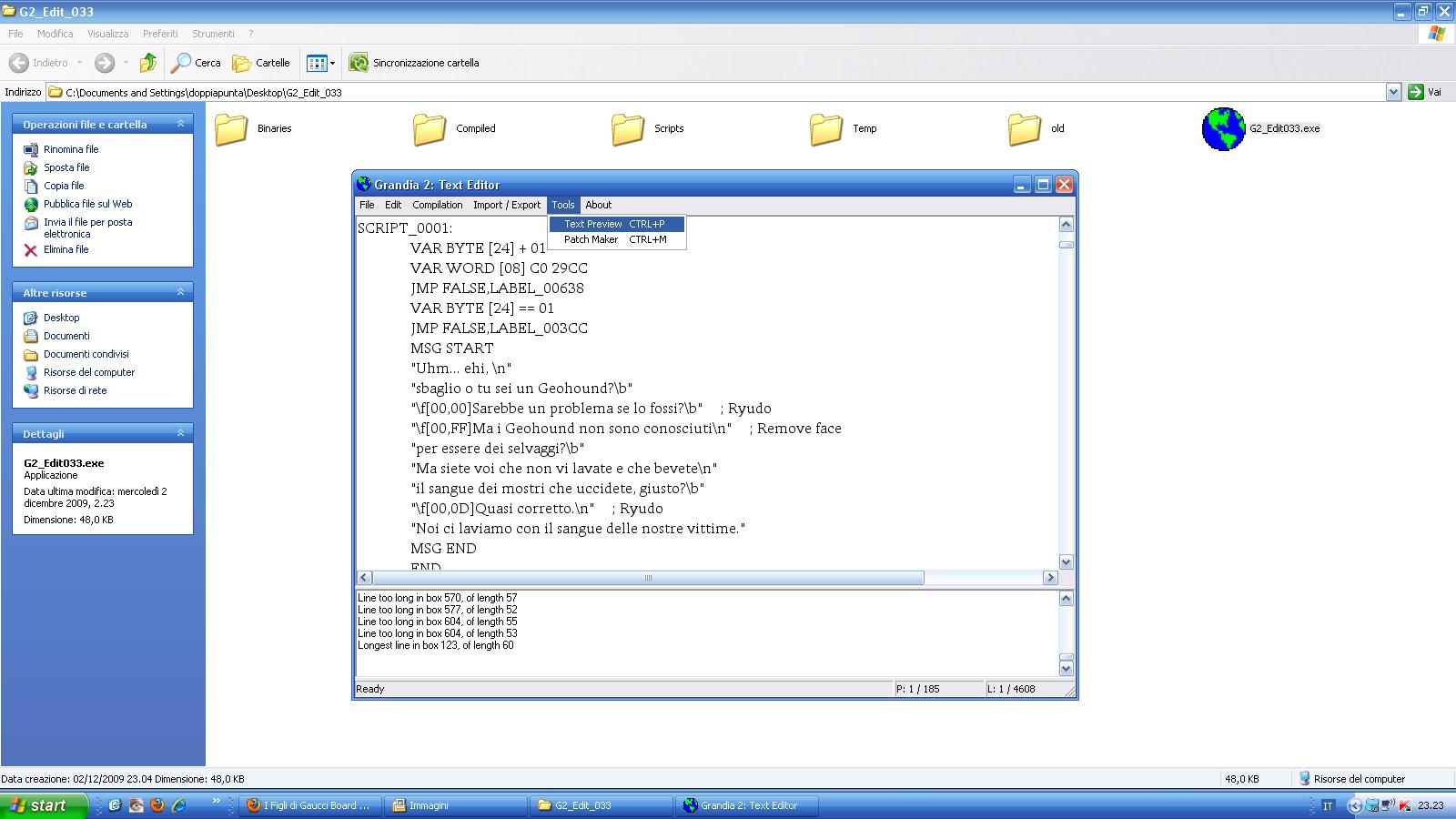Click Invia il file per posta elettronica
This screenshot has height=819, width=1456.
point(88,227)
